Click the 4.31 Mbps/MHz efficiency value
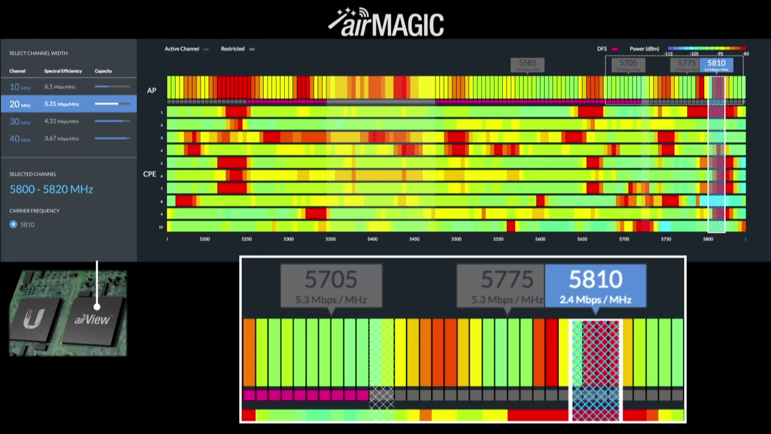771x434 pixels. 61,121
